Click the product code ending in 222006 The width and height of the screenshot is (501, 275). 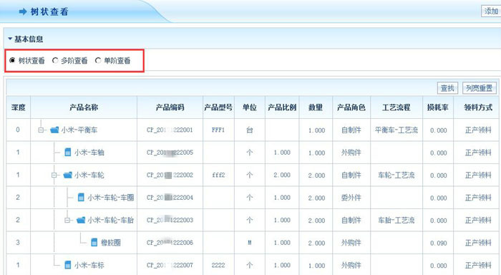[170, 243]
